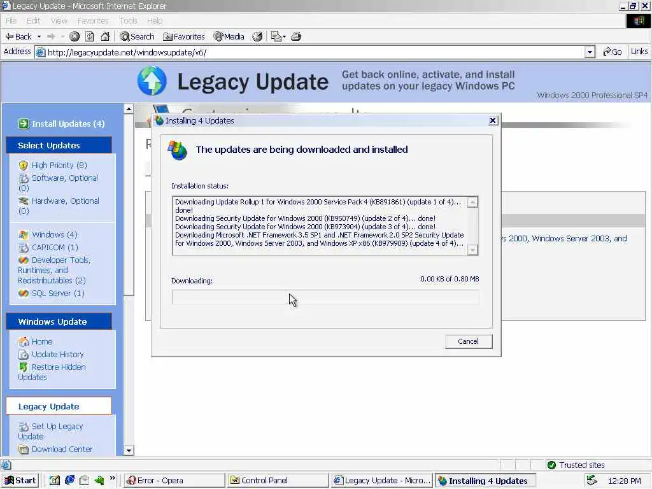Click Show Desktop quick launch icon
This screenshot has height=489, width=652.
[55, 480]
